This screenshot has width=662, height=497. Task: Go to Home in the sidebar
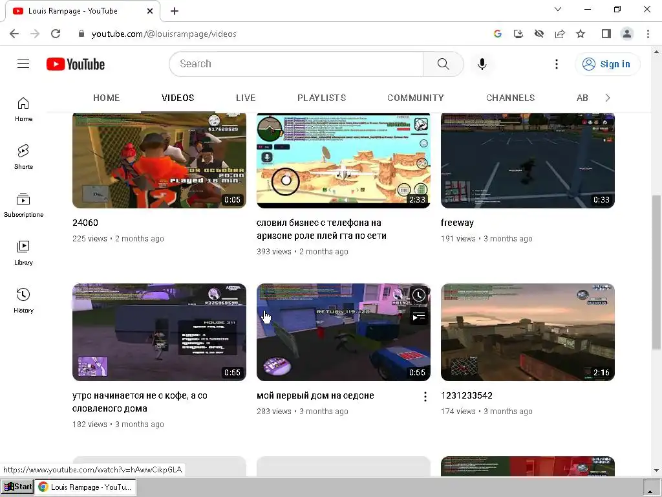(x=23, y=109)
